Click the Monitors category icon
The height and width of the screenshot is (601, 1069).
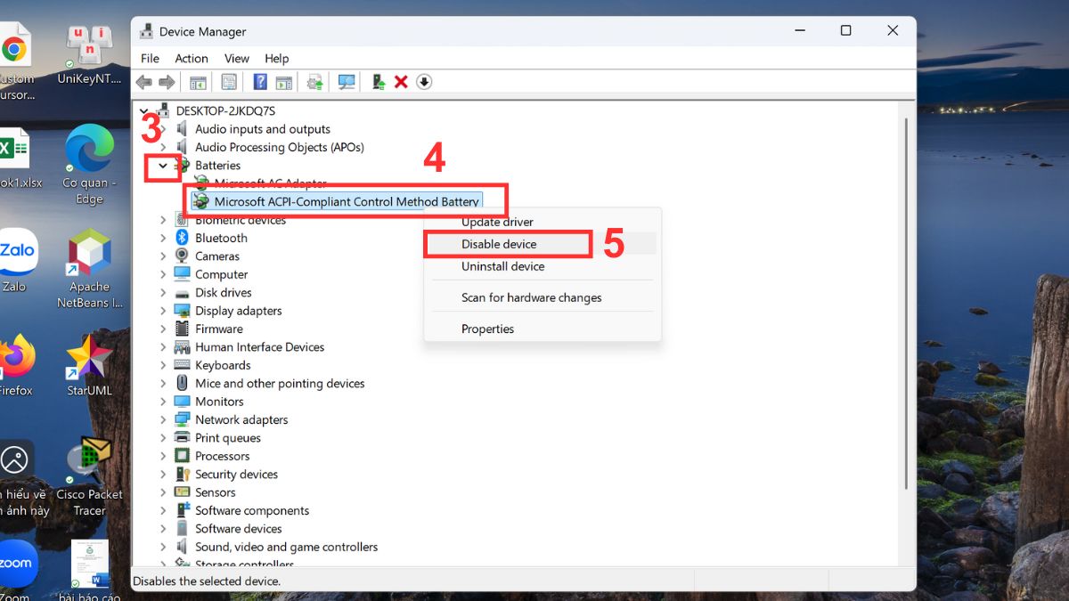(x=182, y=402)
